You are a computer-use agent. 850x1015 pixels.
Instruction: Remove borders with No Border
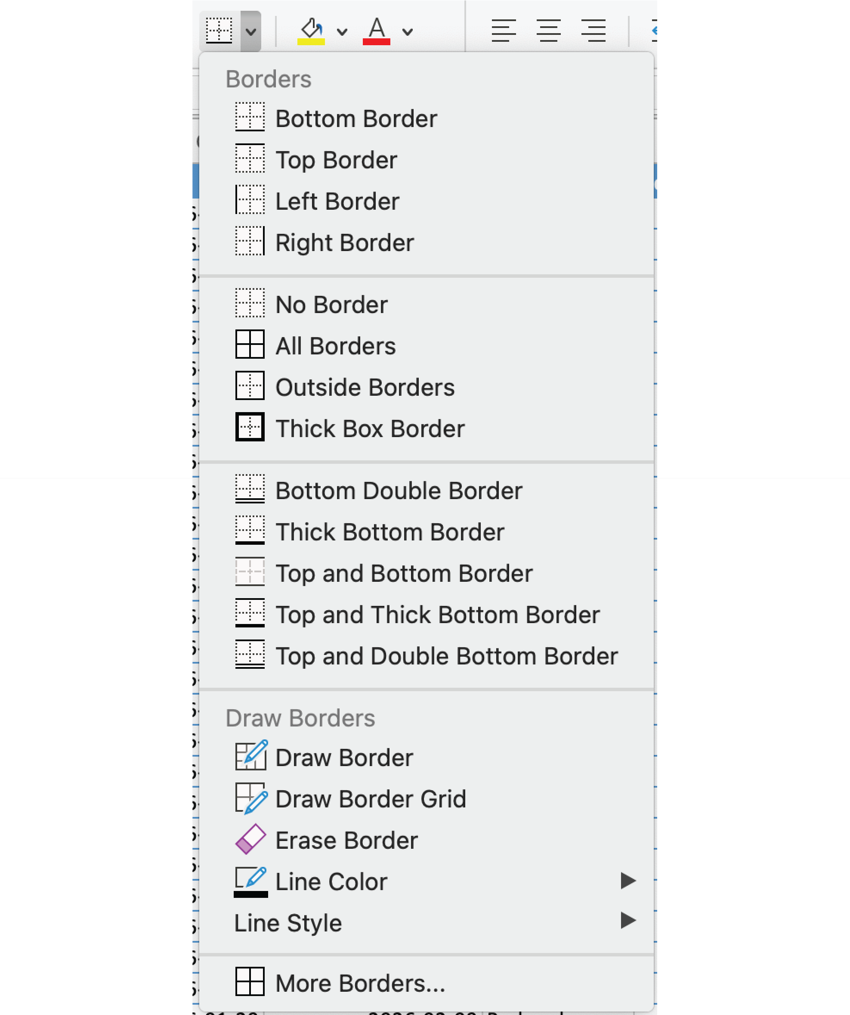(x=331, y=305)
